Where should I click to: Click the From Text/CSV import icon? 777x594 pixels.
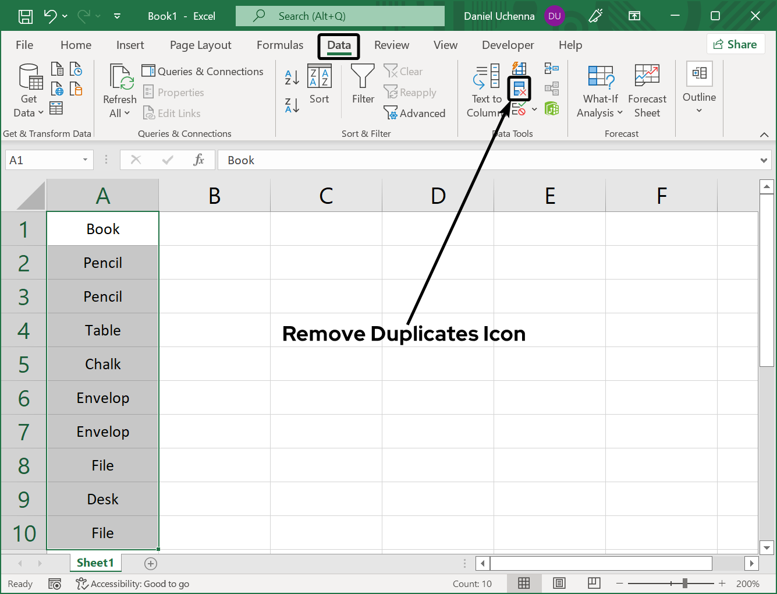click(x=57, y=68)
